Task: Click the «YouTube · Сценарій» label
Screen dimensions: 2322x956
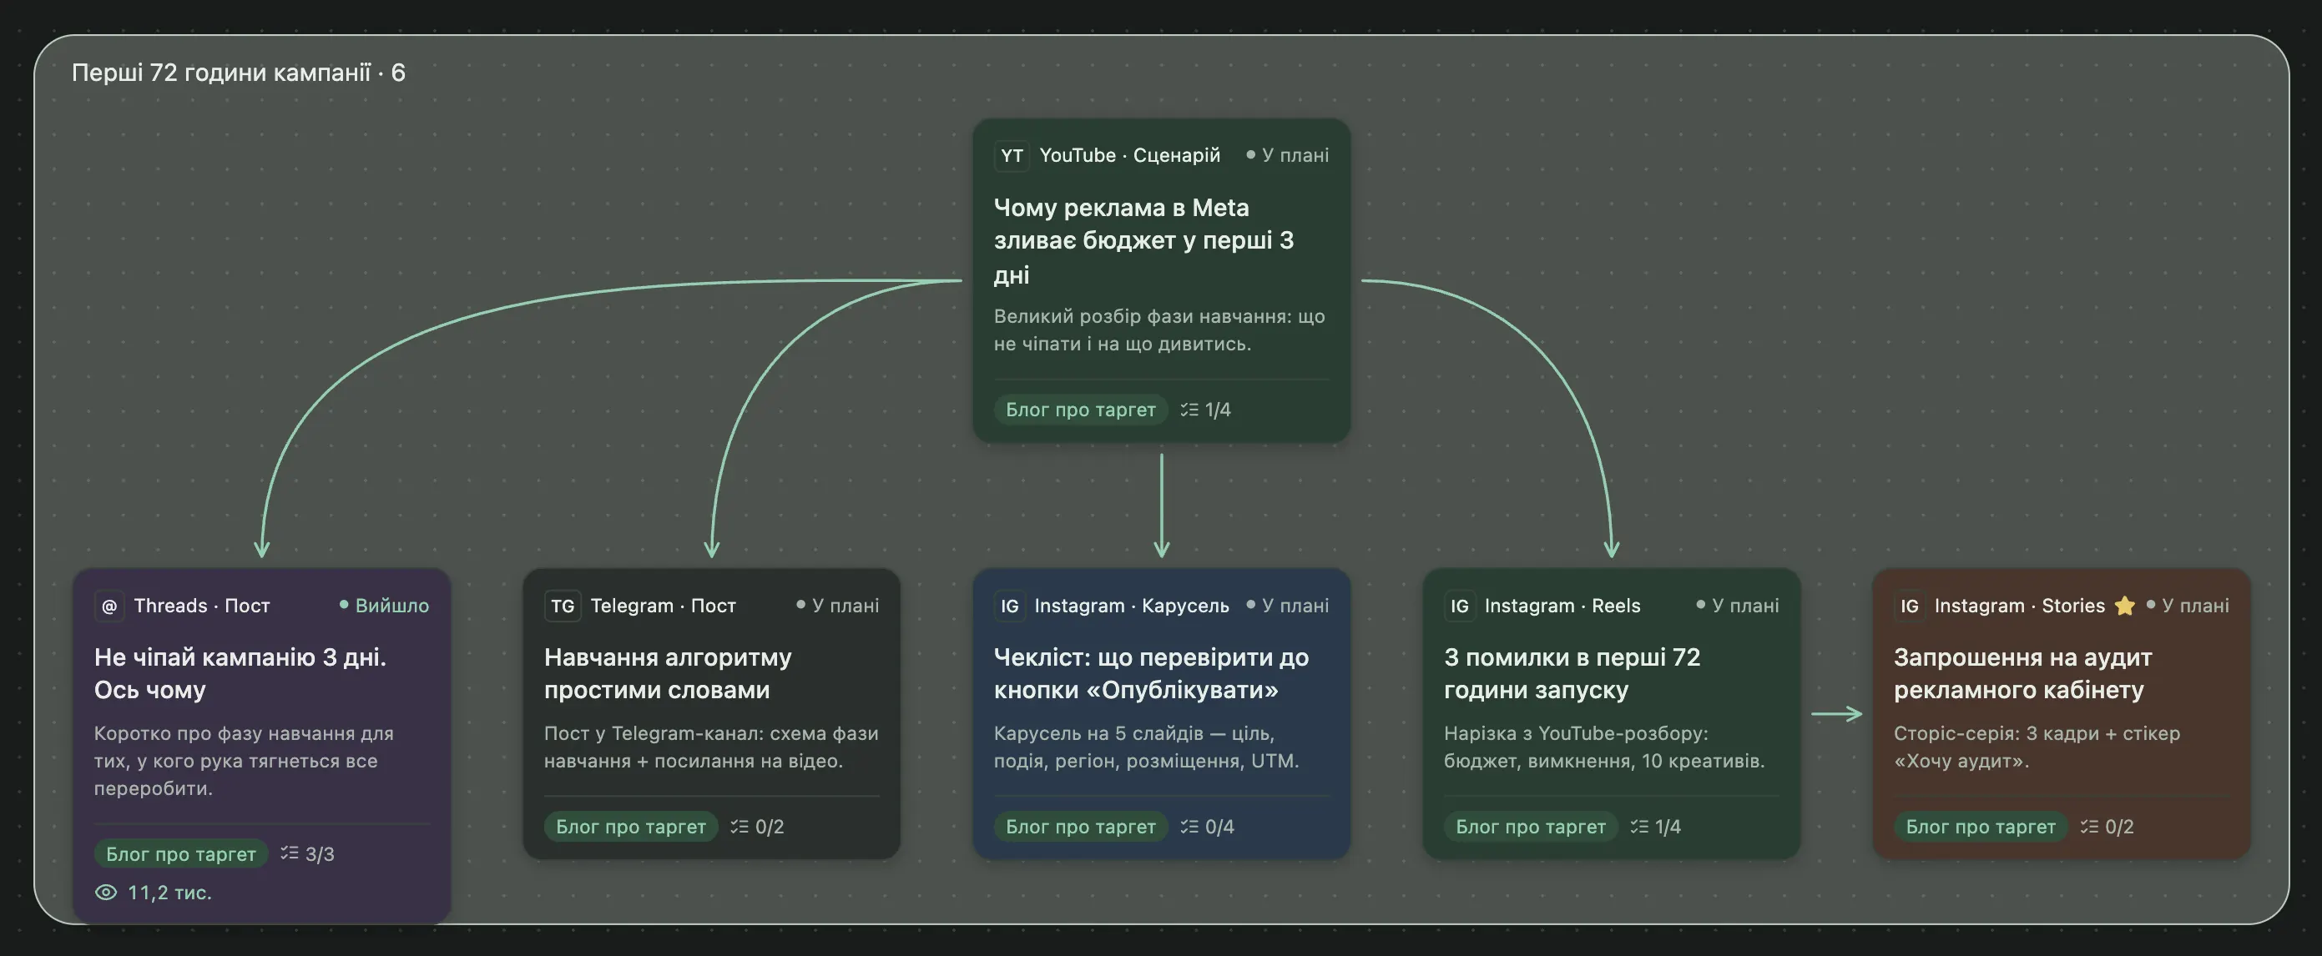Action: coord(1129,155)
